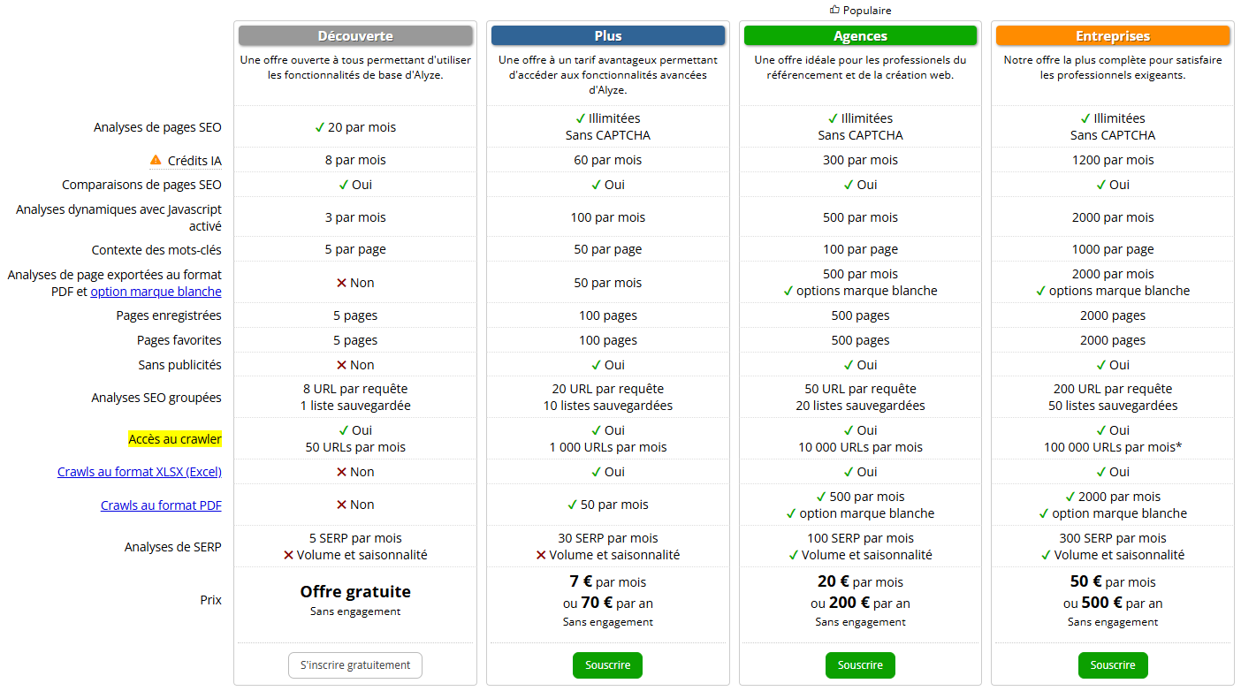Subscribe to the Plus plan with Souscrire
This screenshot has height=691, width=1241.
[607, 665]
